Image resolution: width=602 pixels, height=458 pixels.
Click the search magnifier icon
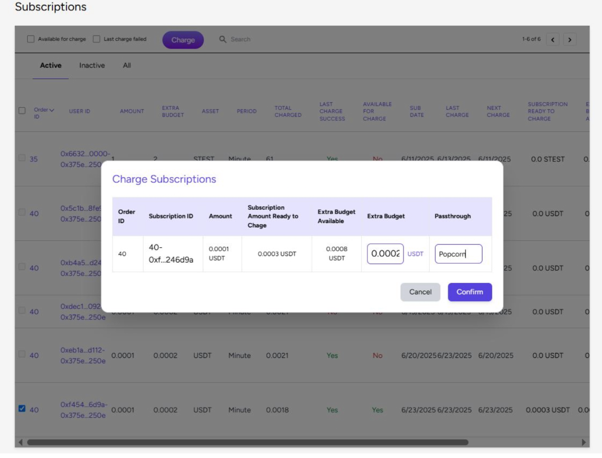[x=223, y=39]
